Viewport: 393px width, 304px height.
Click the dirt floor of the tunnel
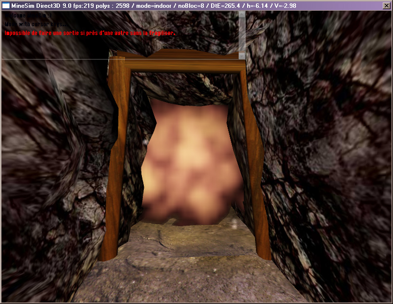tap(185, 272)
